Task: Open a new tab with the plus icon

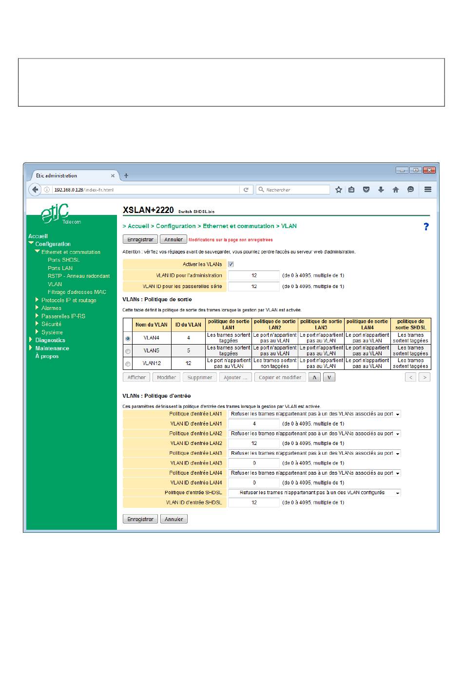Action: [x=126, y=175]
